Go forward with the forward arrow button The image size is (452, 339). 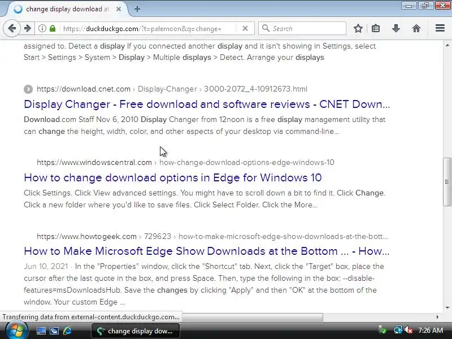28,28
